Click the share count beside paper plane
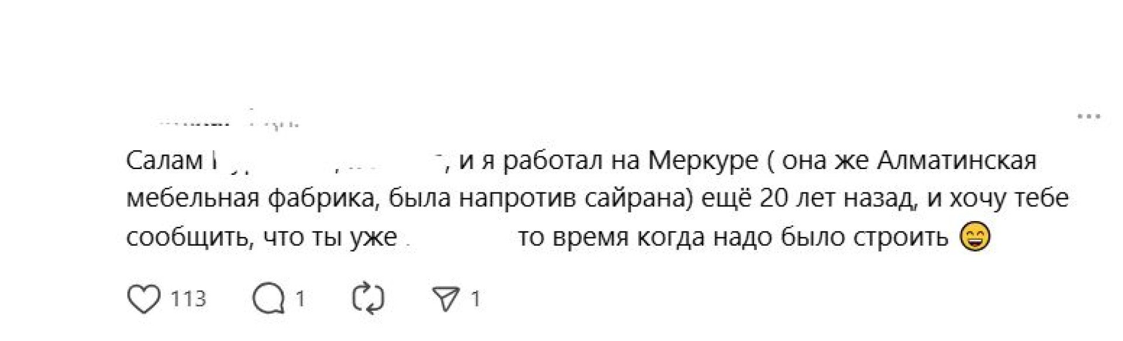This screenshot has height=341, width=1123. click(x=476, y=299)
